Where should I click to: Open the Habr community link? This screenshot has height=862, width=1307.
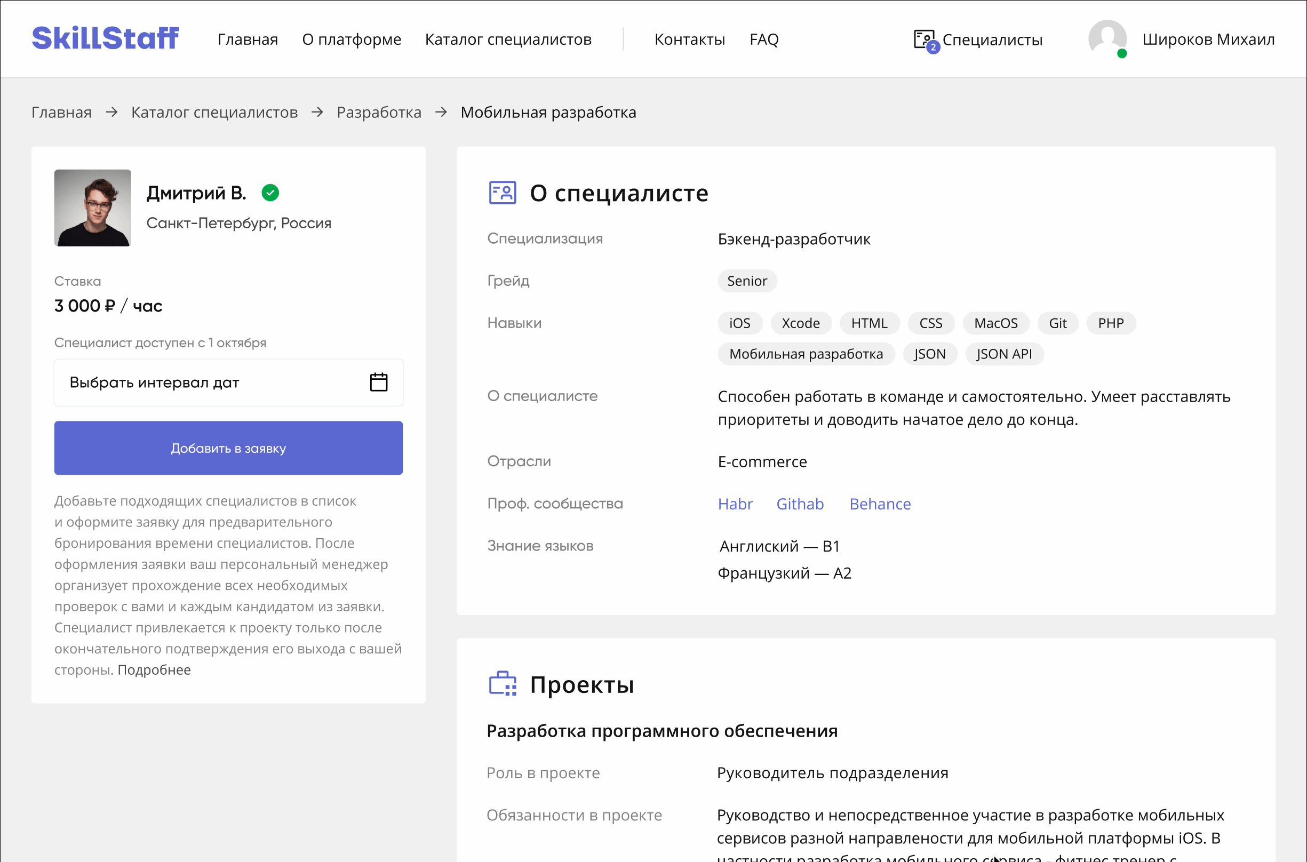735,504
